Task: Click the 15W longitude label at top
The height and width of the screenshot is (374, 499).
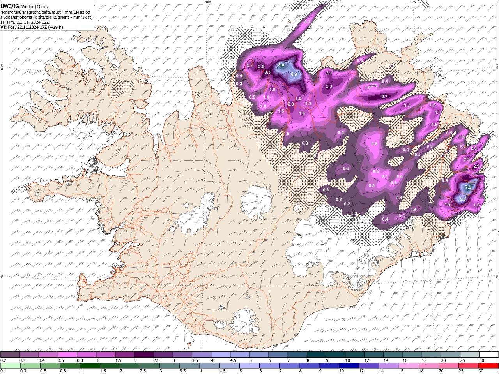Action: (x=413, y=2)
